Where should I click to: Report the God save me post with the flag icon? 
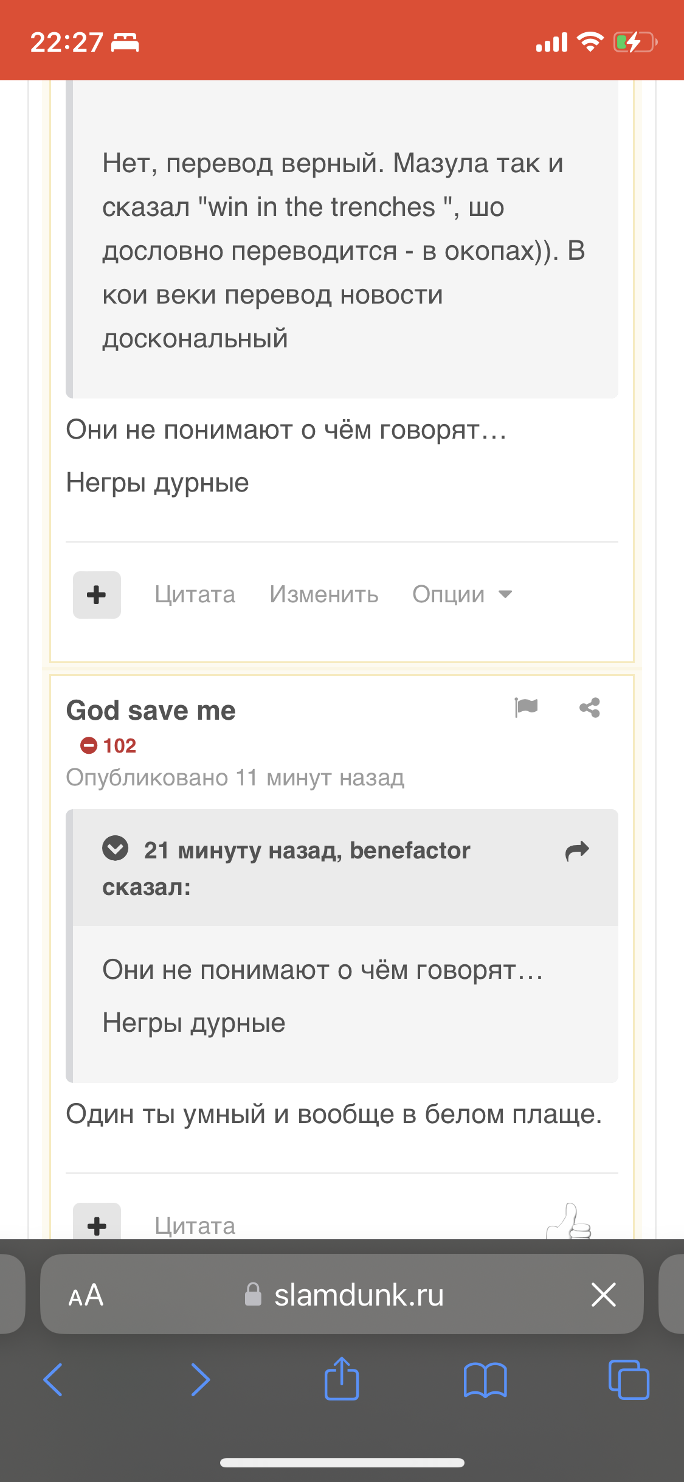[526, 708]
